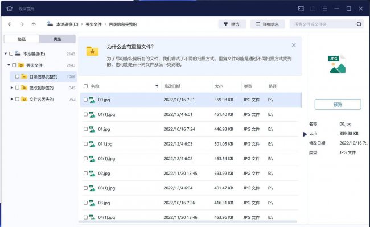Click the home icon in title bar
The image size is (370, 227).
coord(10,9)
